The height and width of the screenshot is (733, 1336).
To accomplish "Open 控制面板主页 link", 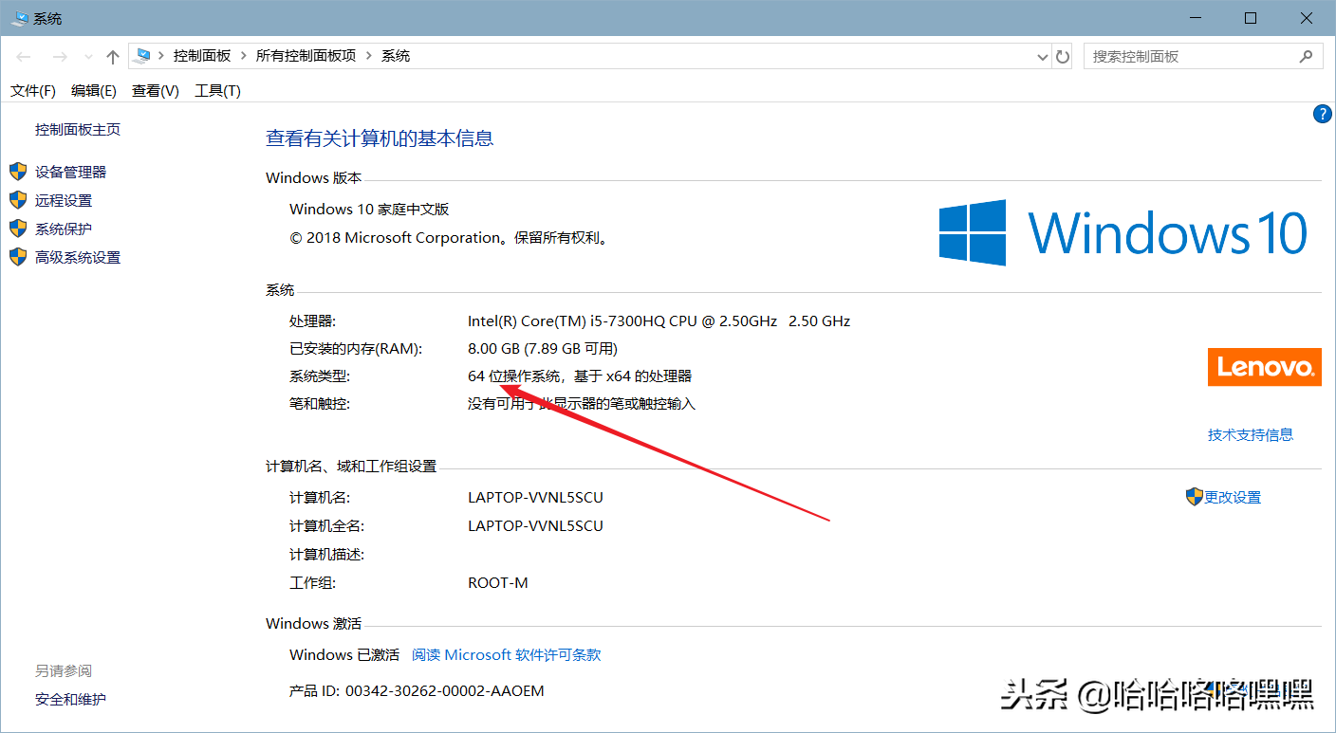I will click(78, 130).
